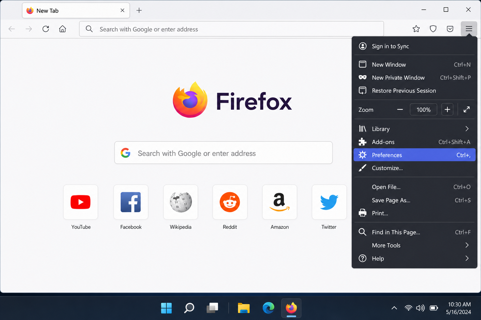The image size is (481, 320).
Task: Choose Customize... in the menu
Action: click(x=415, y=168)
